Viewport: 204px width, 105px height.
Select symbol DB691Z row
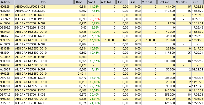tap(5, 15)
